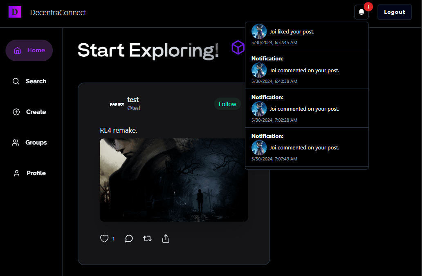Click the @test handle
Image resolution: width=422 pixels, height=276 pixels.
[134, 108]
